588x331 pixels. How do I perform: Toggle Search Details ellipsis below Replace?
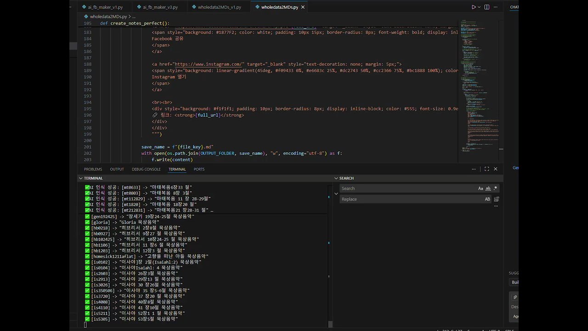pyautogui.click(x=496, y=206)
